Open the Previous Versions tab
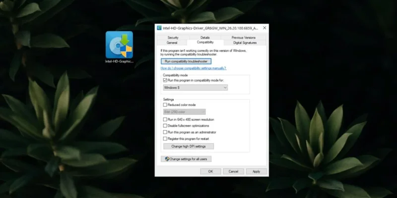The image size is (397, 198). 243,38
